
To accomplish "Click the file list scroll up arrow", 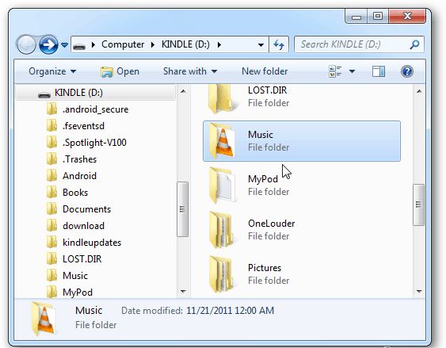I will (419, 91).
